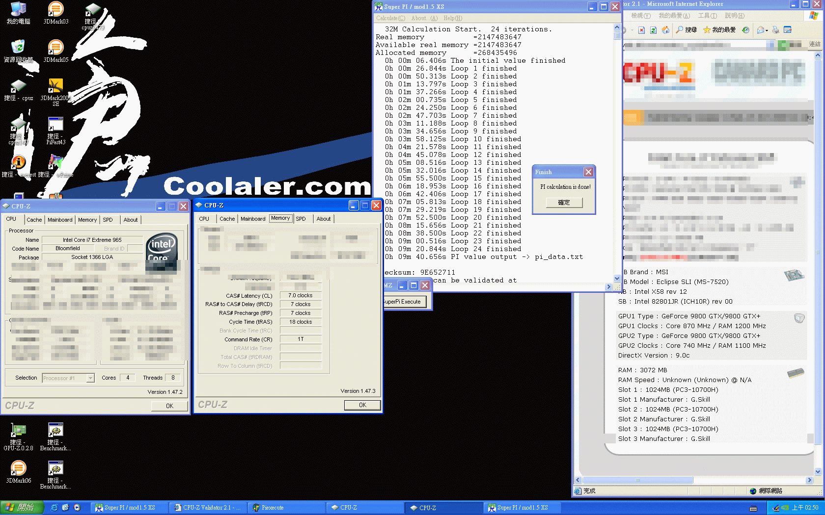
Task: Click the History icon in IE toolbar
Action: [x=745, y=30]
